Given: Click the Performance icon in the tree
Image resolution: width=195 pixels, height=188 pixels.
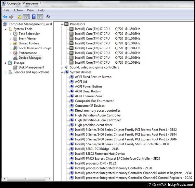Looking at the screenshot, I should (x=15, y=53).
